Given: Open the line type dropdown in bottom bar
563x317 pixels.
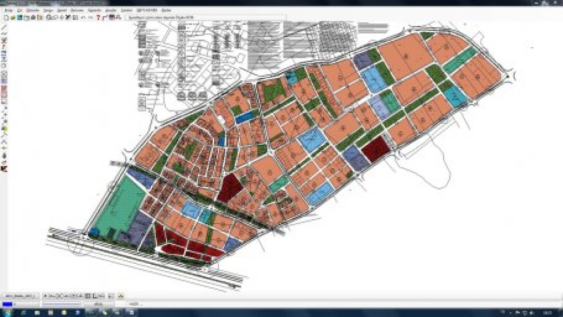Looking at the screenshot, I should 62,304.
